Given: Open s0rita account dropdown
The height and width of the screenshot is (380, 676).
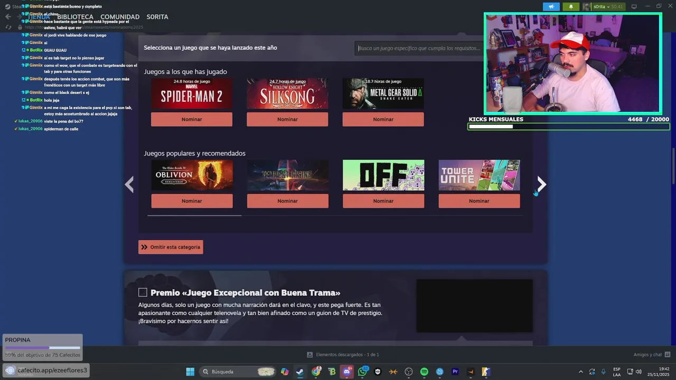Looking at the screenshot, I should [604, 7].
